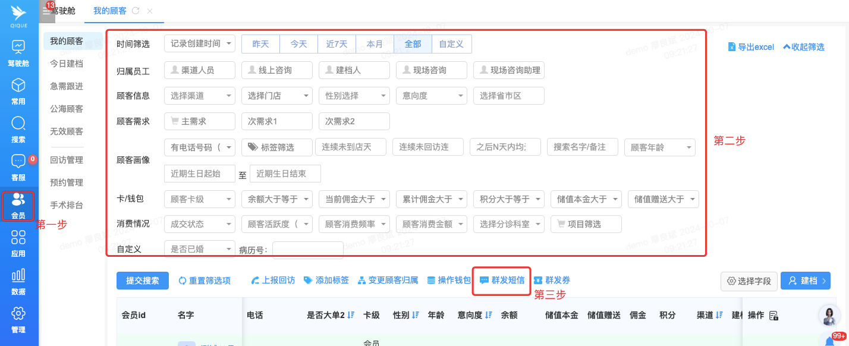Select the 近7天 time filter option
Screen dimensions: 849x346
pyautogui.click(x=337, y=44)
